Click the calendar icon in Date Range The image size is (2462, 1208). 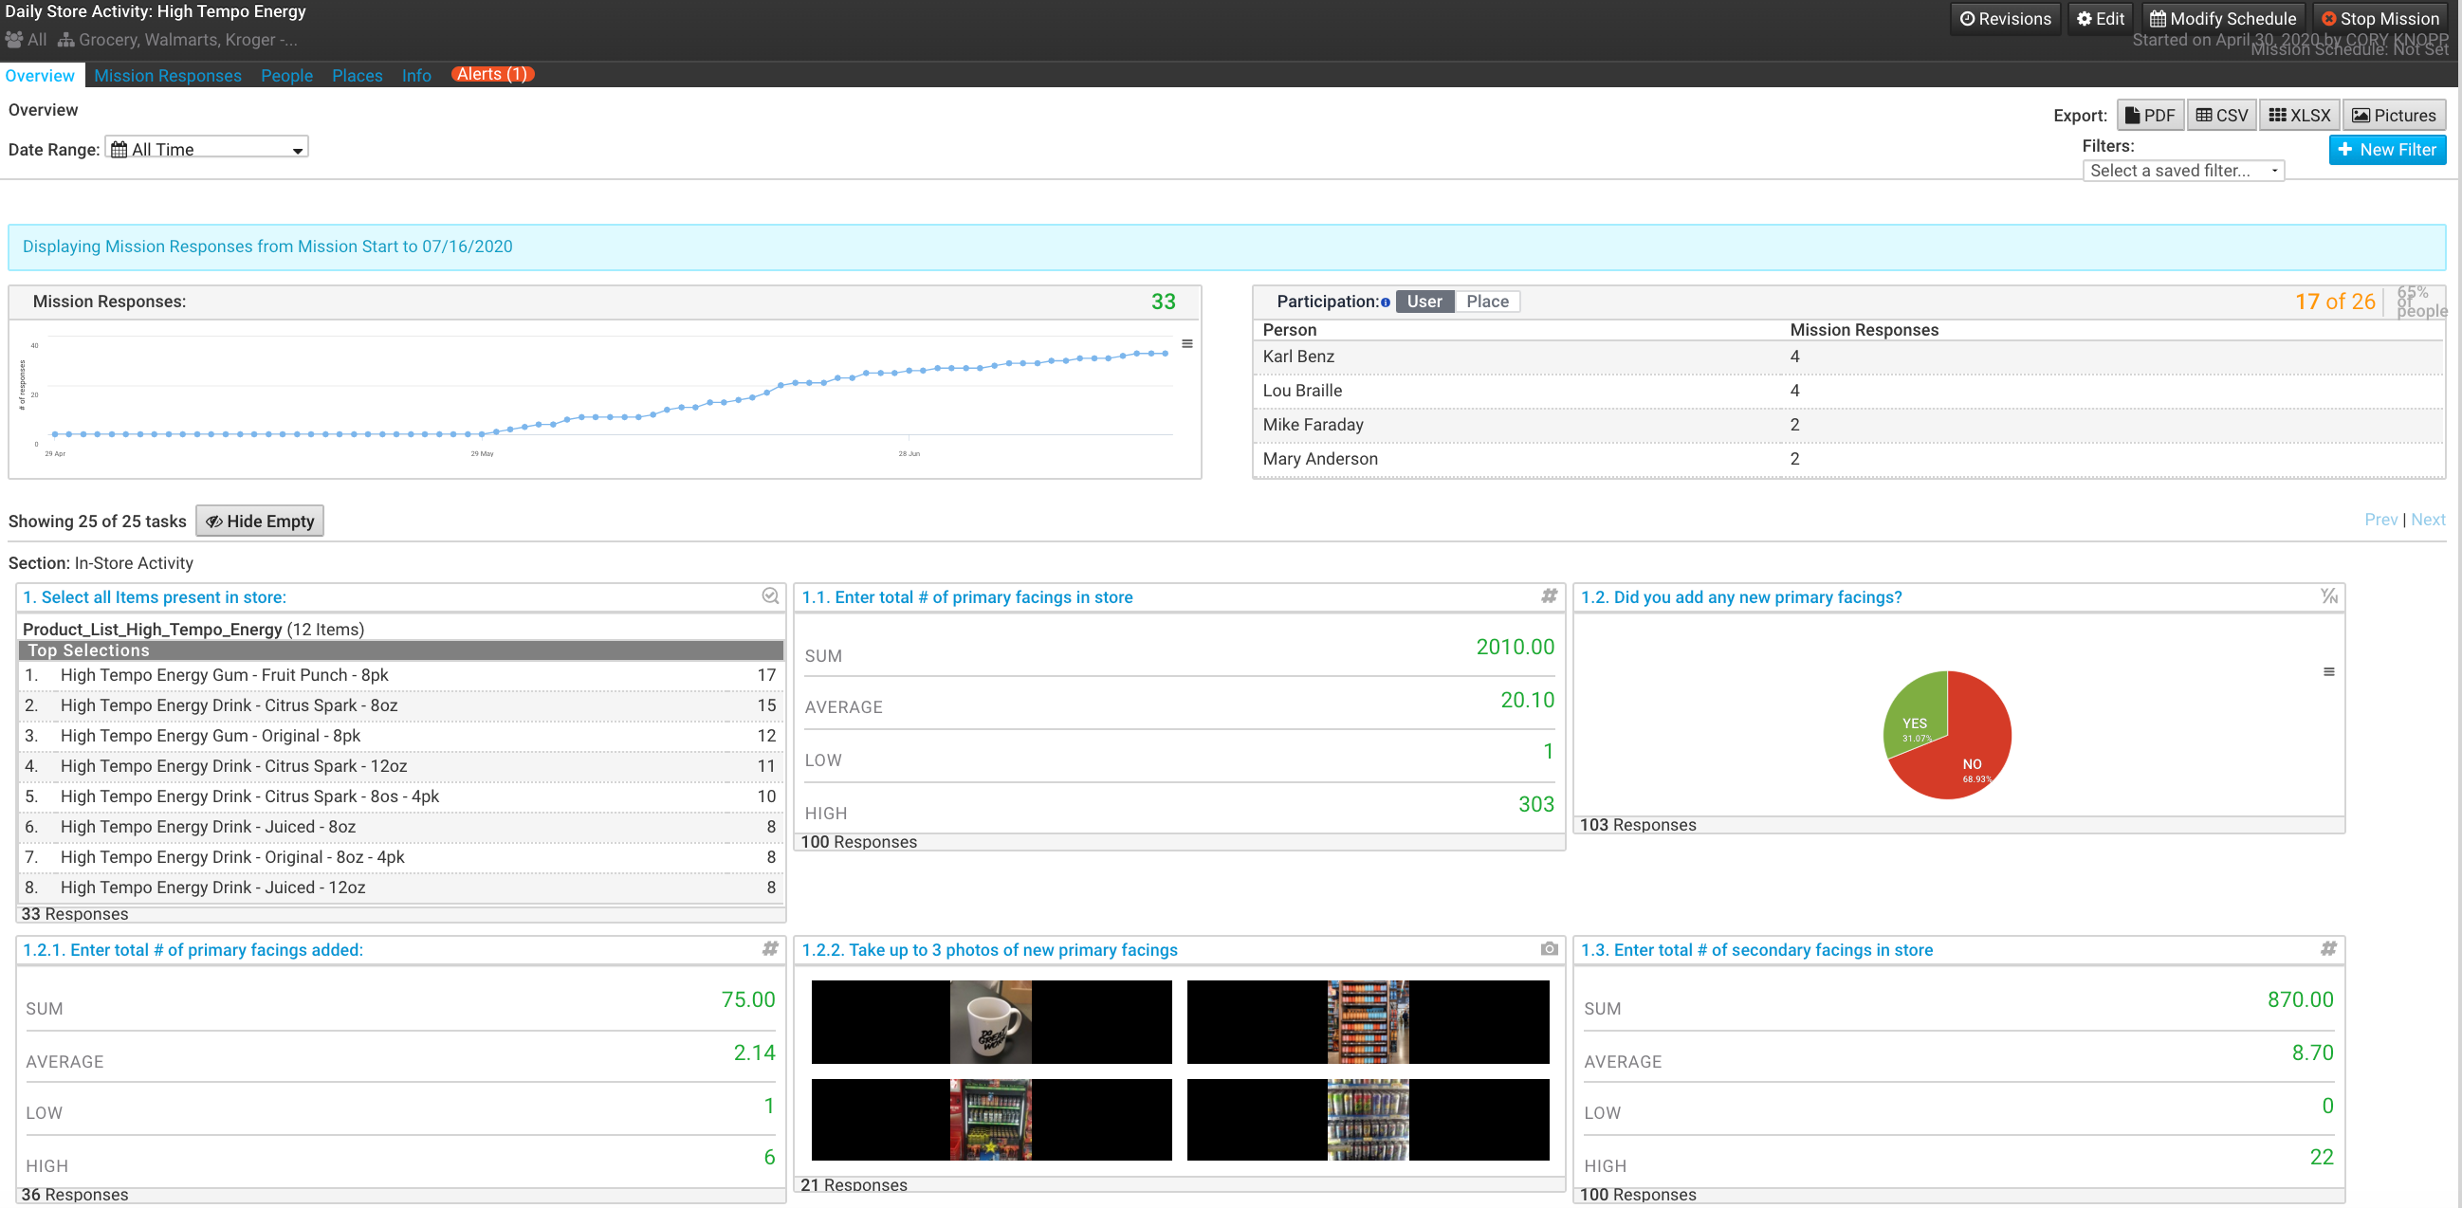119,149
